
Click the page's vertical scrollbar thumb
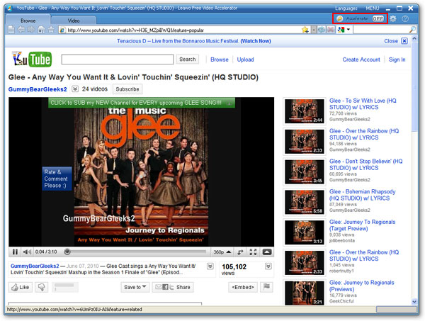tap(414, 86)
